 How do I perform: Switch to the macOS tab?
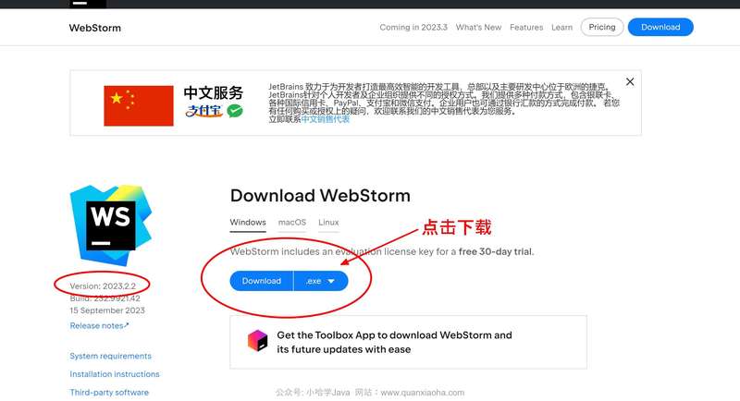pos(292,223)
